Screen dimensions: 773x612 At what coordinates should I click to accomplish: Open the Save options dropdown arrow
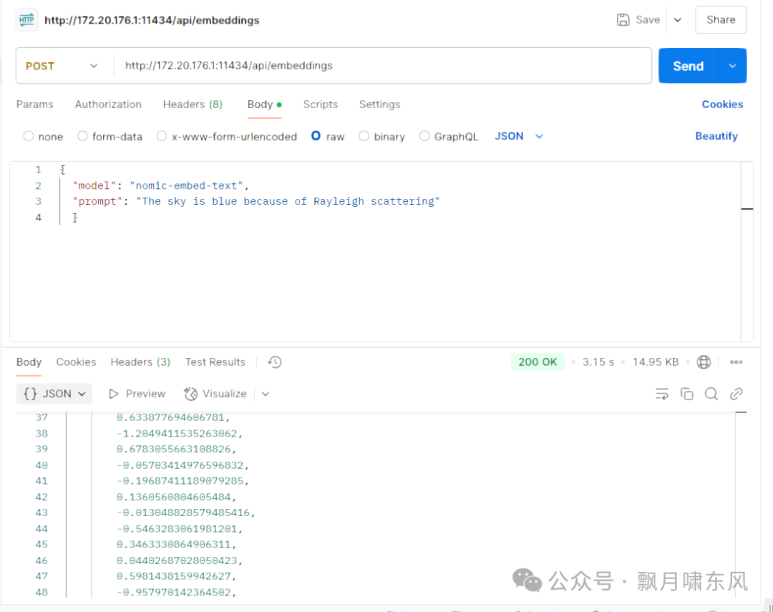tap(678, 20)
